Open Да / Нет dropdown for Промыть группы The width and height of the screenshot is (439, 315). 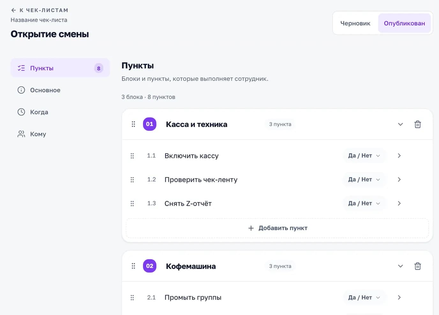[x=364, y=297]
